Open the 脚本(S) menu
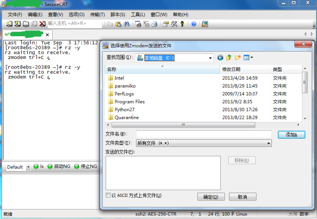This screenshot has width=317, height=219. (118, 15)
